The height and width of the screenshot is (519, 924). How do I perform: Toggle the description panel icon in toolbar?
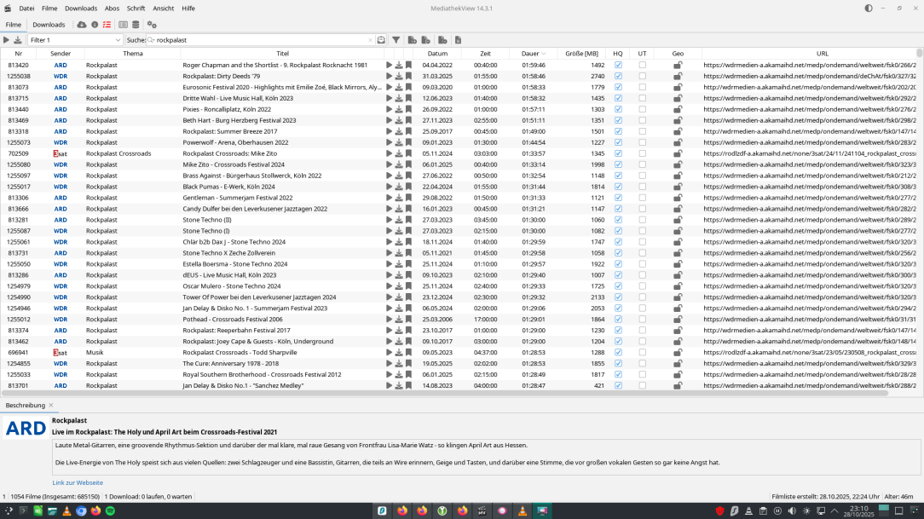[x=123, y=25]
